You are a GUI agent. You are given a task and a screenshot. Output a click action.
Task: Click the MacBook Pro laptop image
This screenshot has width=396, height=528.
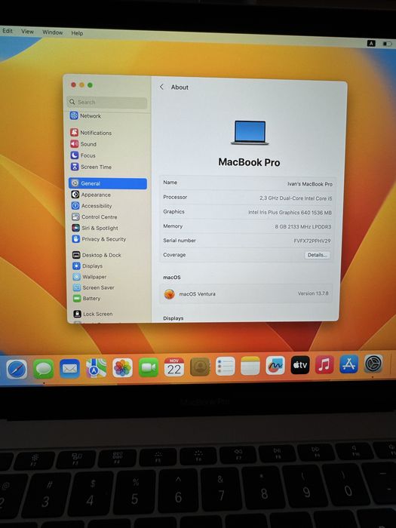pyautogui.click(x=250, y=133)
